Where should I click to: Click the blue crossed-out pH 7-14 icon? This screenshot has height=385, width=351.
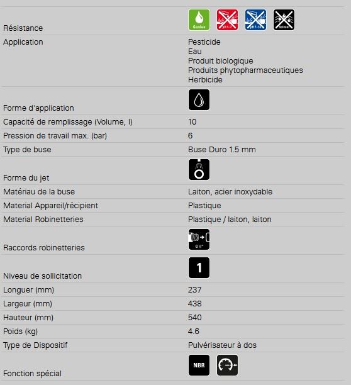coord(255,20)
